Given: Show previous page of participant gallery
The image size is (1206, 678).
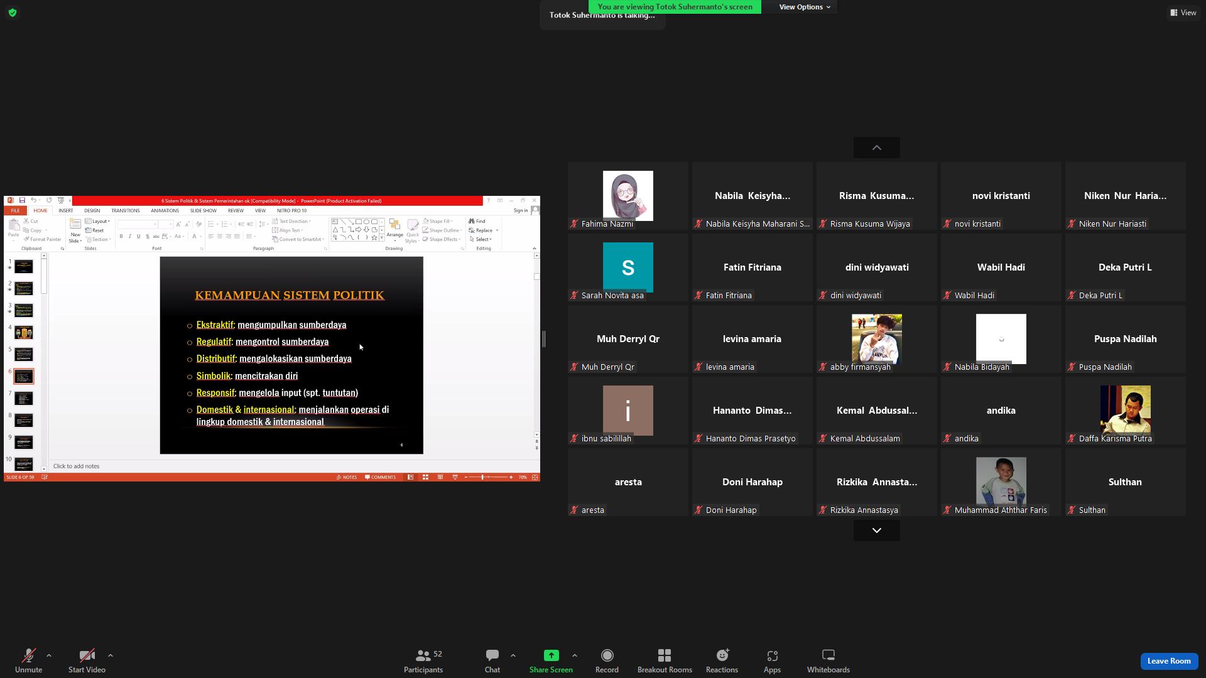Looking at the screenshot, I should pos(877,148).
